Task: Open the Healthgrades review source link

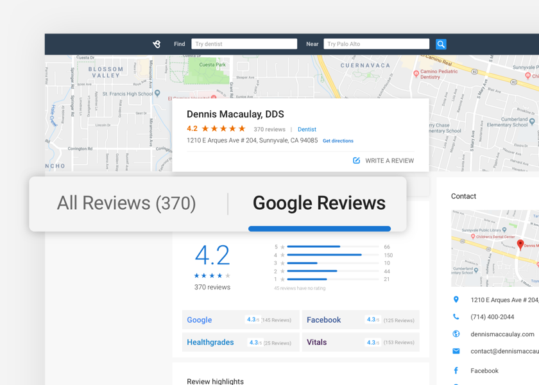Action: click(x=210, y=342)
